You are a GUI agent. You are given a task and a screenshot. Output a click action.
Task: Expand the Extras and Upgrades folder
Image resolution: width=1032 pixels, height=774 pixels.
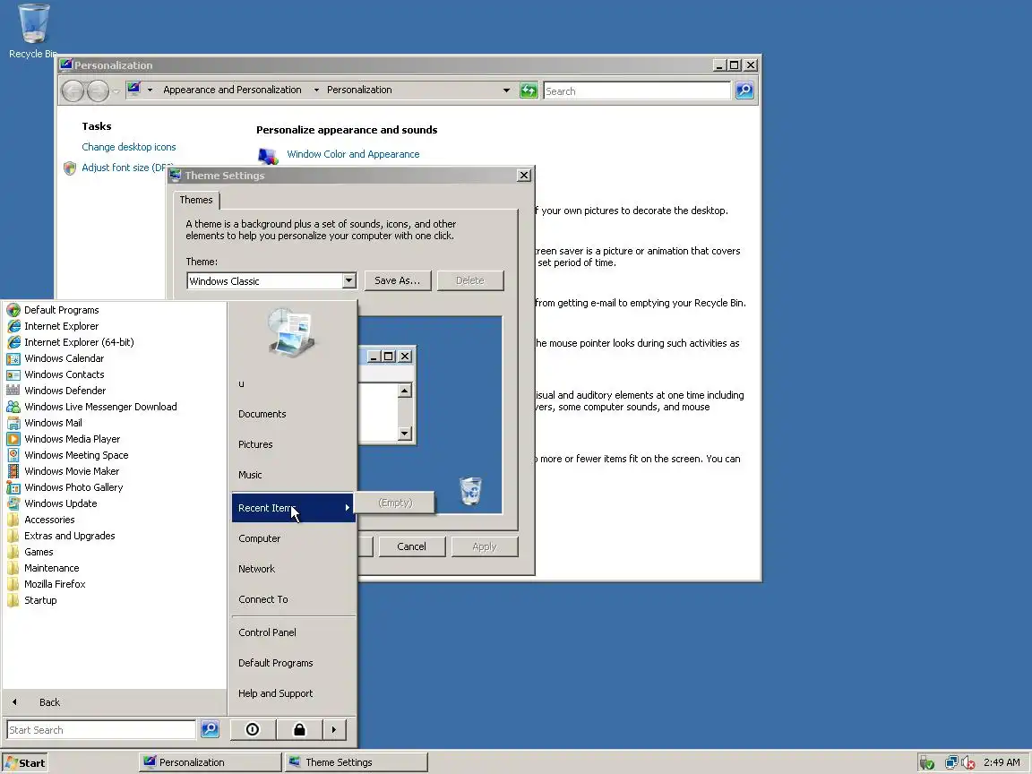pos(69,536)
